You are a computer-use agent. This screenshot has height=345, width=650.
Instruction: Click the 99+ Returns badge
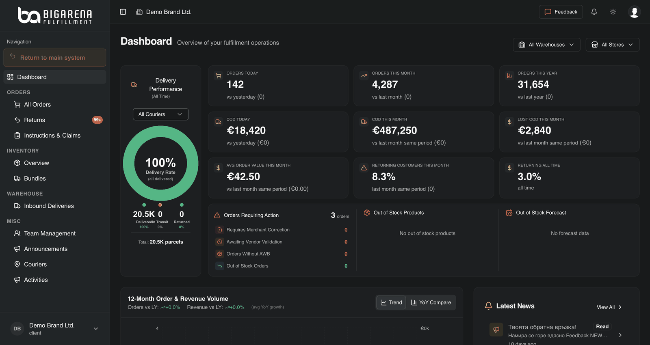[97, 120]
